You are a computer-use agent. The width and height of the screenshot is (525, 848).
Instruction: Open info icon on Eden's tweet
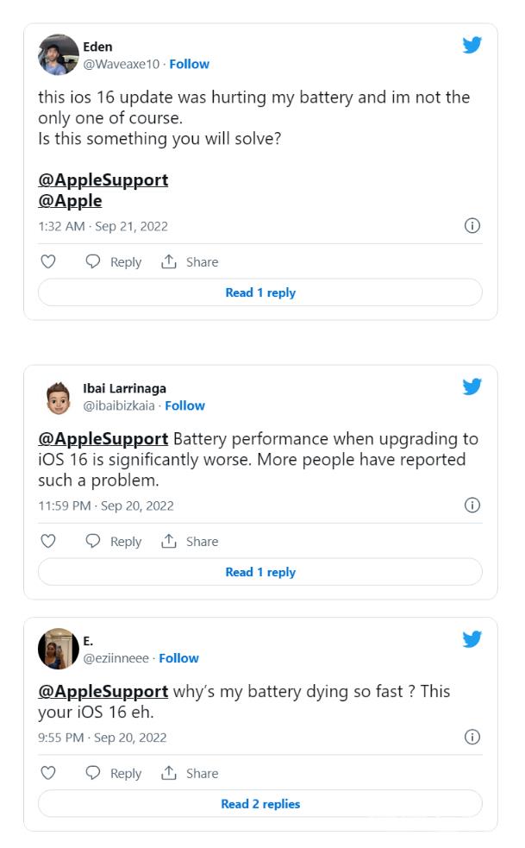(x=472, y=226)
